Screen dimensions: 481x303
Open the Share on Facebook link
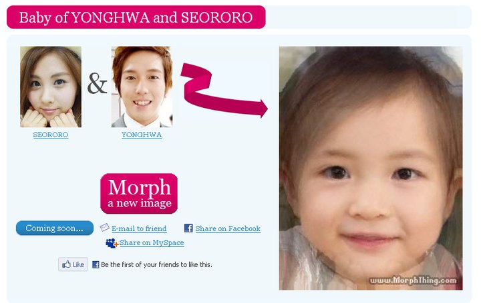tap(228, 228)
